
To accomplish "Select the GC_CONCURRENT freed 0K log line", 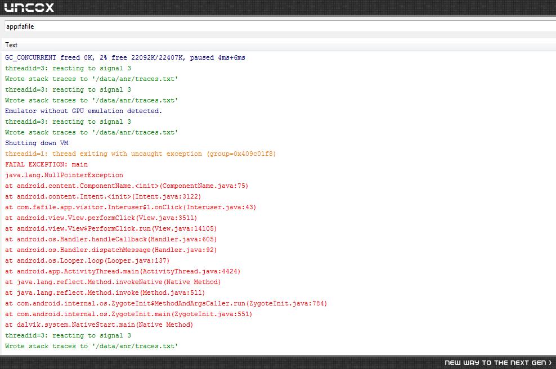I will [x=125, y=57].
